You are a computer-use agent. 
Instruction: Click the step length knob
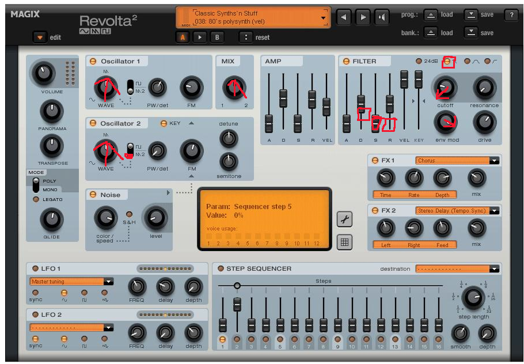[x=473, y=298]
